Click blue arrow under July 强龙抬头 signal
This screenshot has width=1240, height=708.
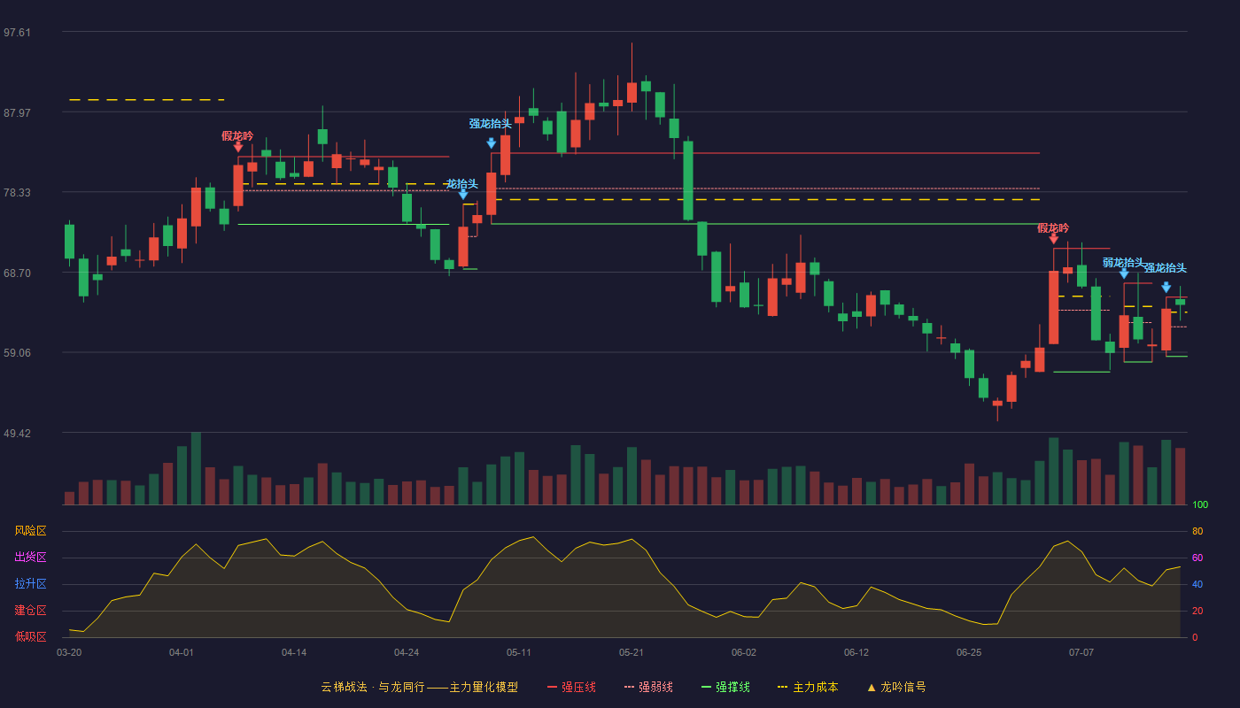(x=1166, y=288)
